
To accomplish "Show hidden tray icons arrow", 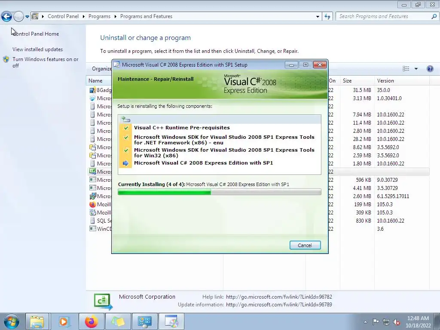I will 365,322.
